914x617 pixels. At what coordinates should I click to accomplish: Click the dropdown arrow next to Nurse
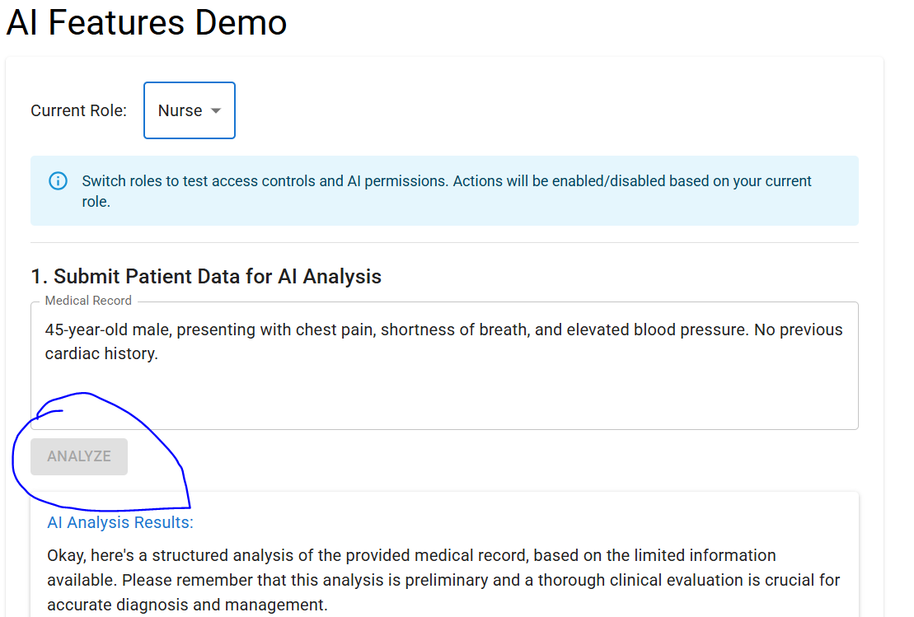point(216,110)
